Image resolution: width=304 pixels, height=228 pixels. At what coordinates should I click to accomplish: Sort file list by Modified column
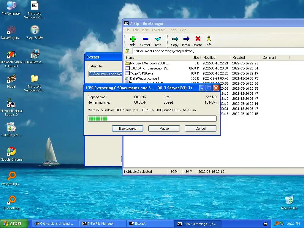(216, 58)
